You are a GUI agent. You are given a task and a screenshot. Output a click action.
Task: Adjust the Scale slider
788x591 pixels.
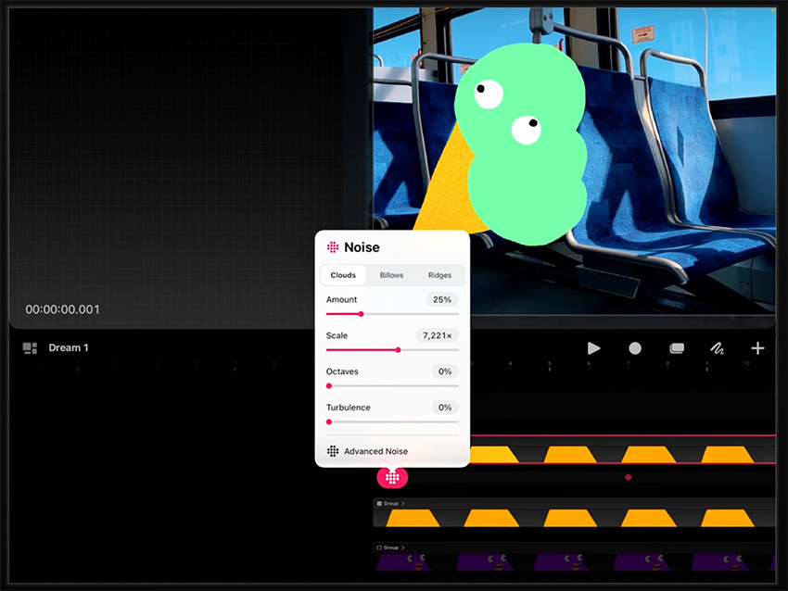click(x=392, y=350)
